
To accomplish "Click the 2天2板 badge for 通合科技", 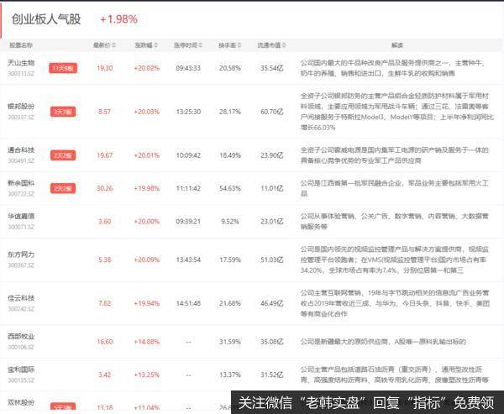I will tap(63, 155).
